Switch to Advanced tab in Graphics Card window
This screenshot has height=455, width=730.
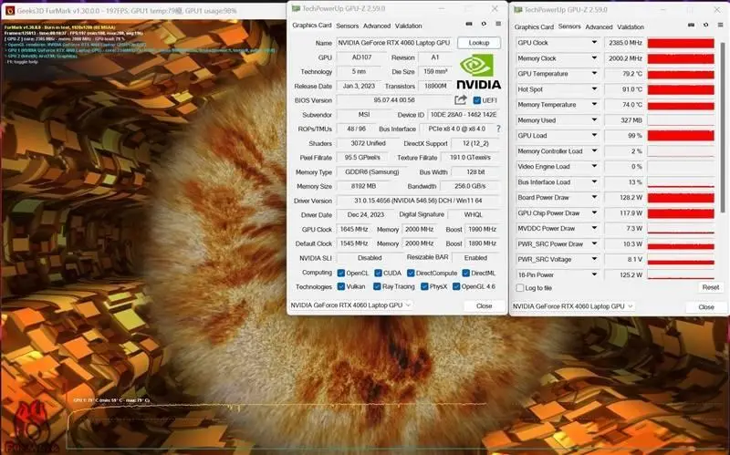pos(376,26)
